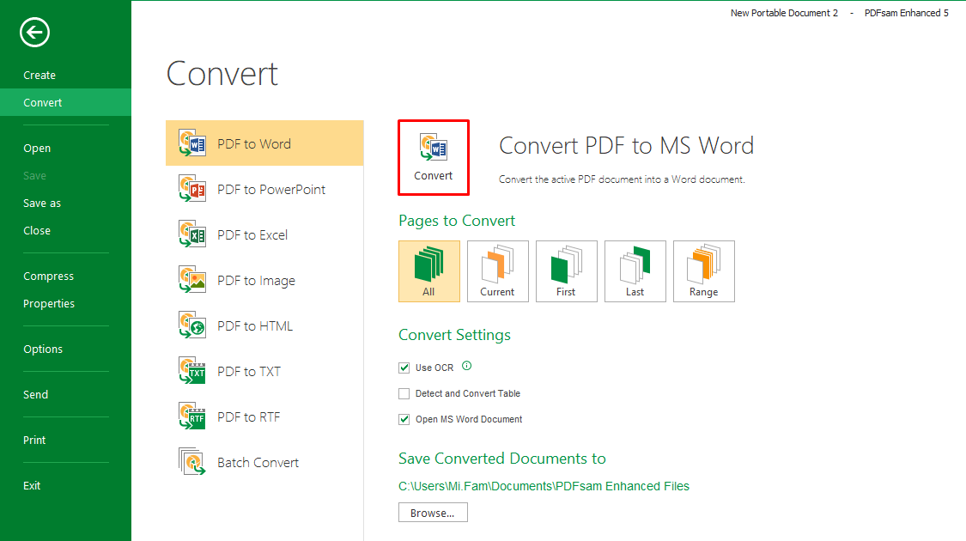The height and width of the screenshot is (541, 966).
Task: Select the PDF to HTML label
Action: (255, 326)
